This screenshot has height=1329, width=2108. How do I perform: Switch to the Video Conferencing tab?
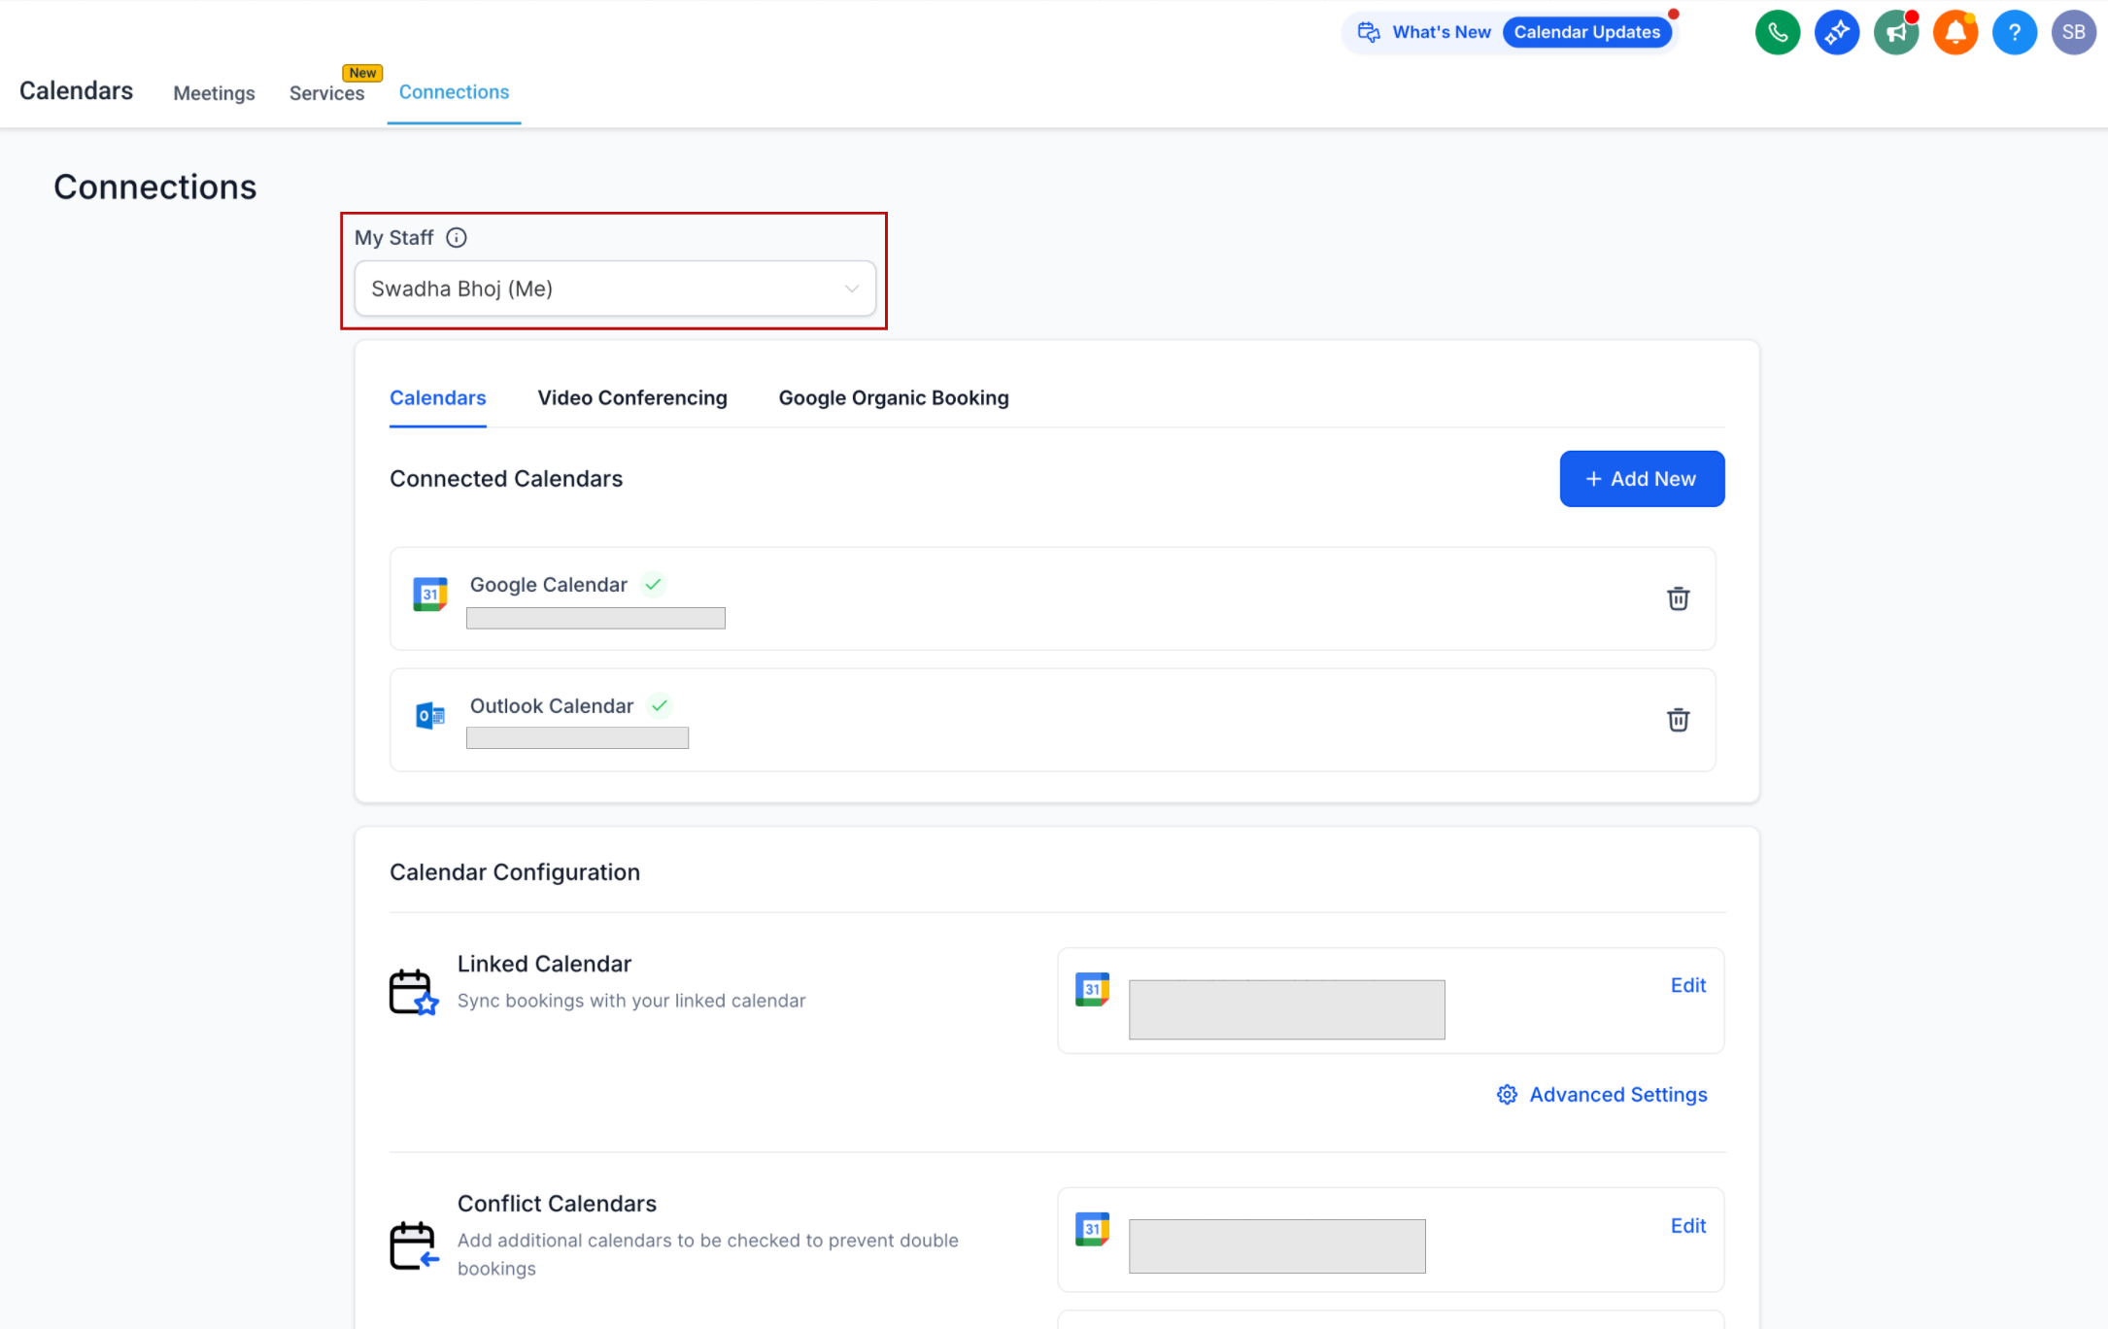(632, 398)
